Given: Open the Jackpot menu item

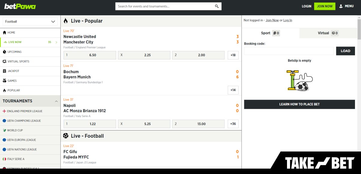Looking at the screenshot, I should (x=30, y=71).
